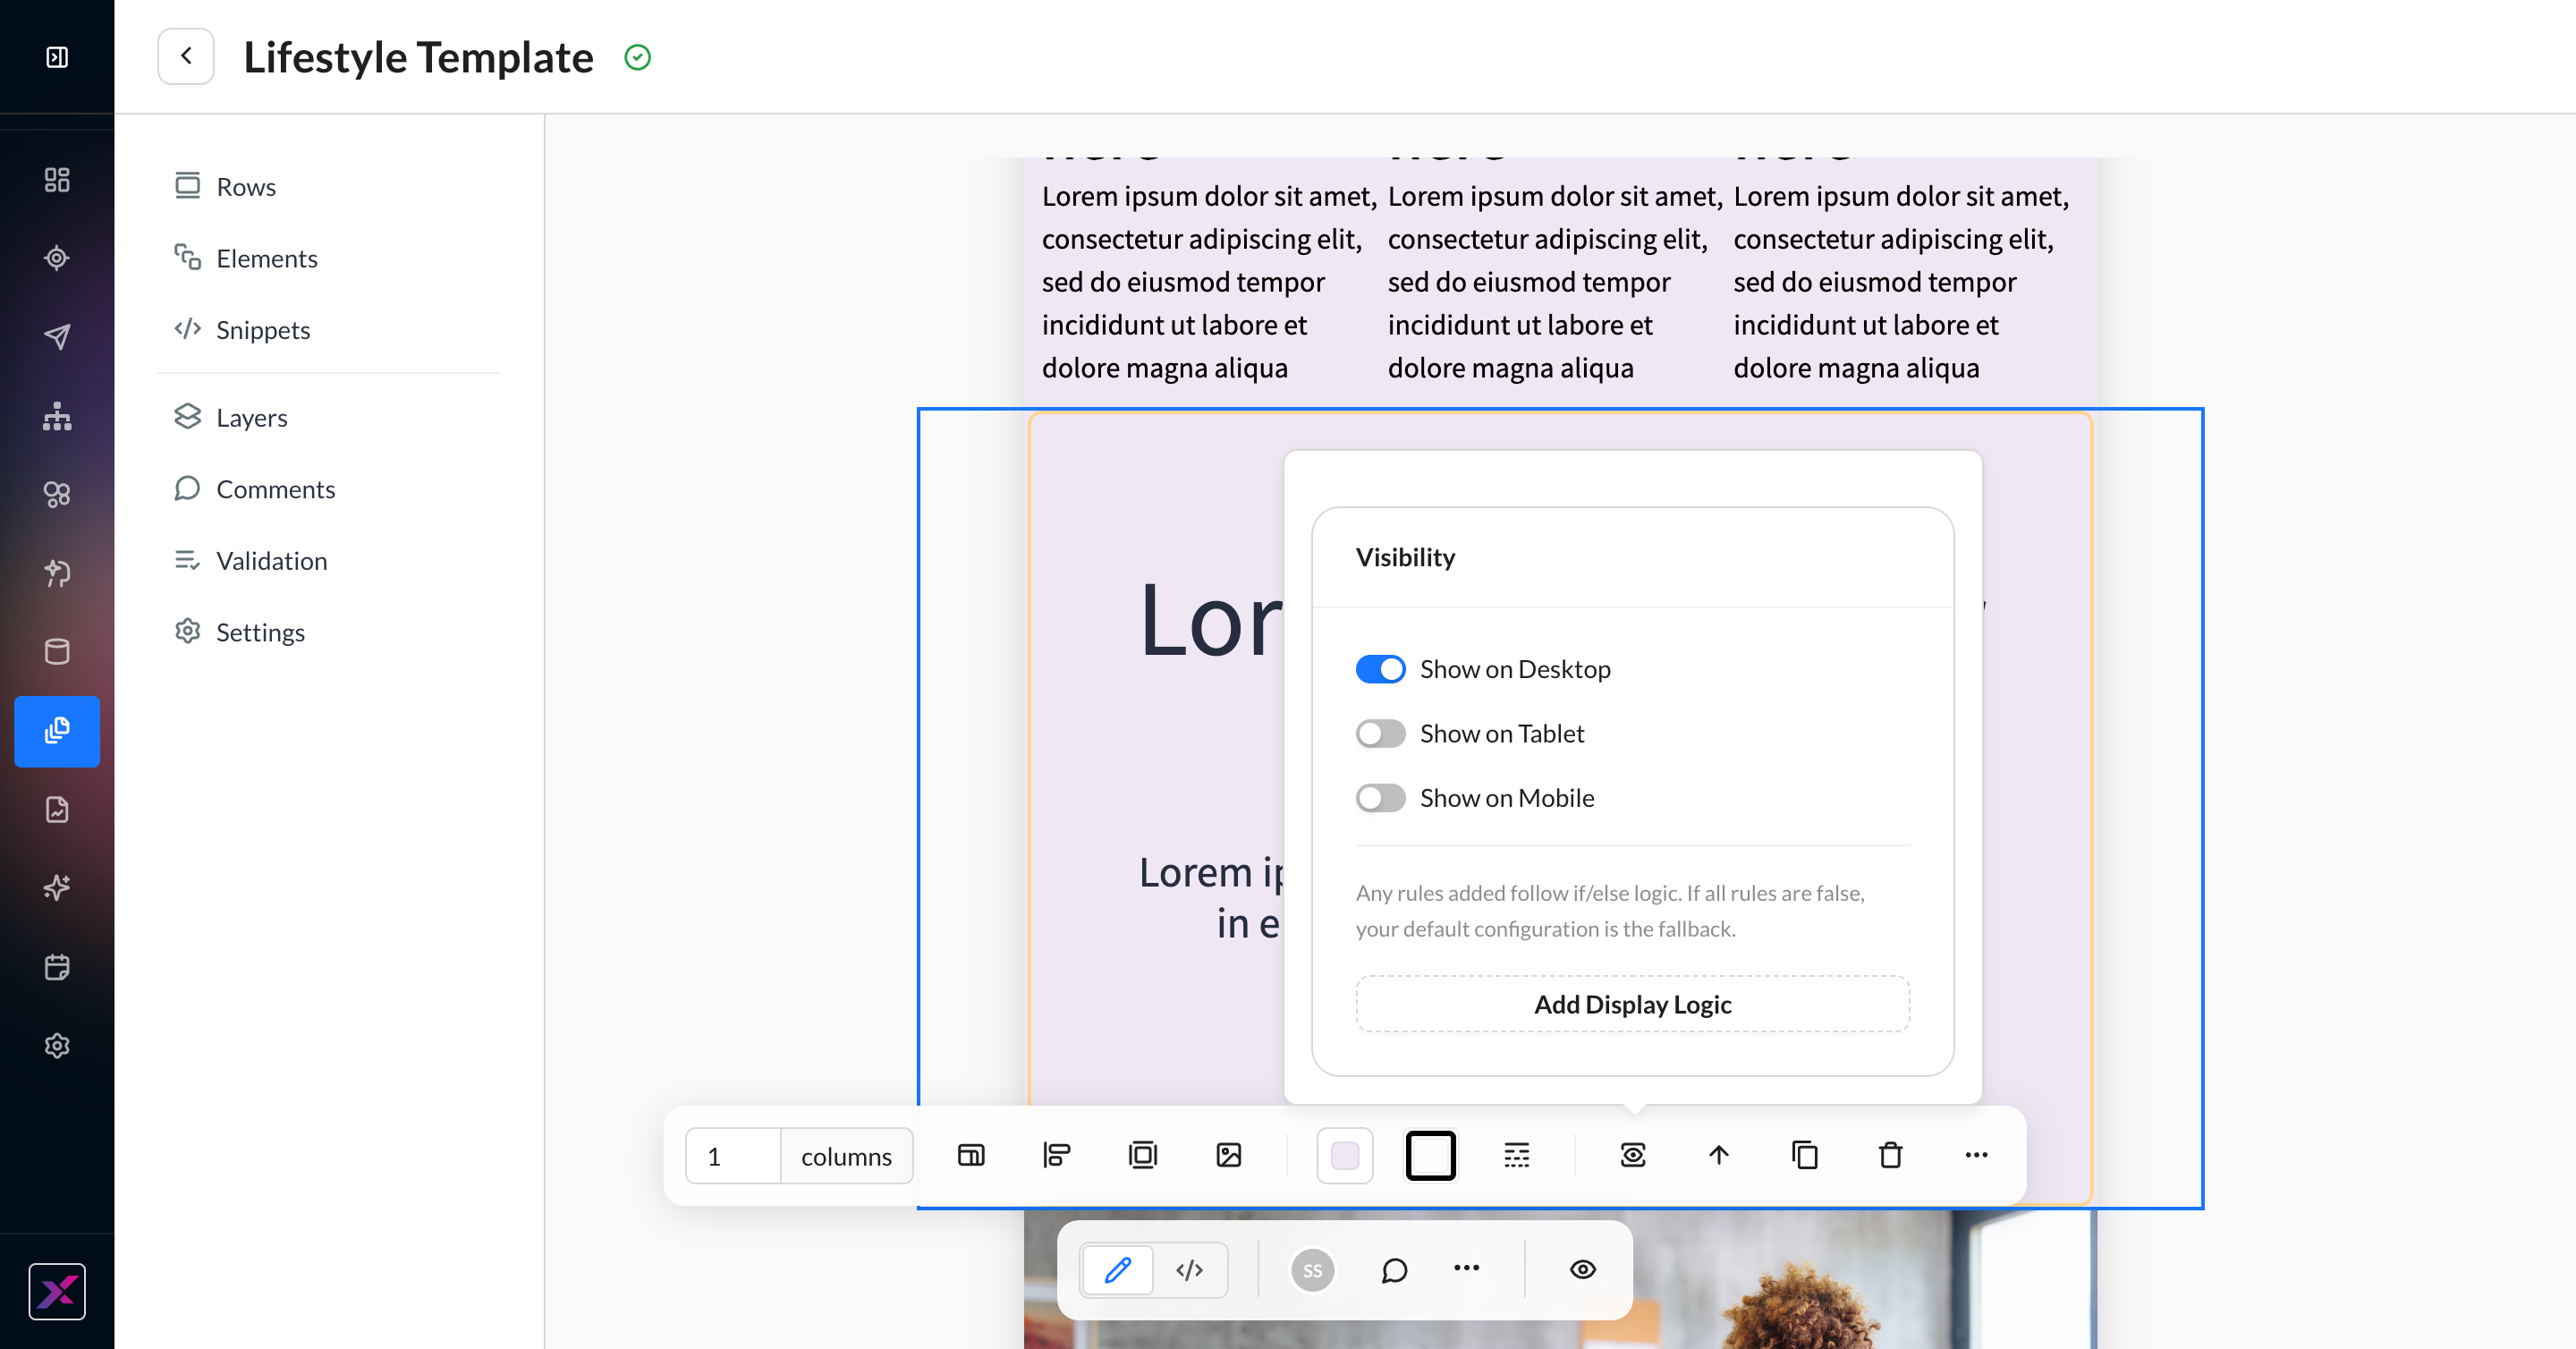Open the background image icon in toolbar
The height and width of the screenshot is (1349, 2576).
point(1228,1155)
